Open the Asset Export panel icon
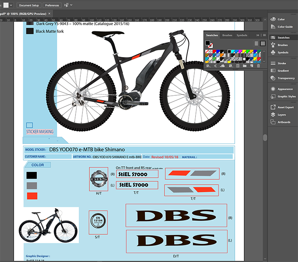Viewport: 298px width, 262px height. pos(273,107)
